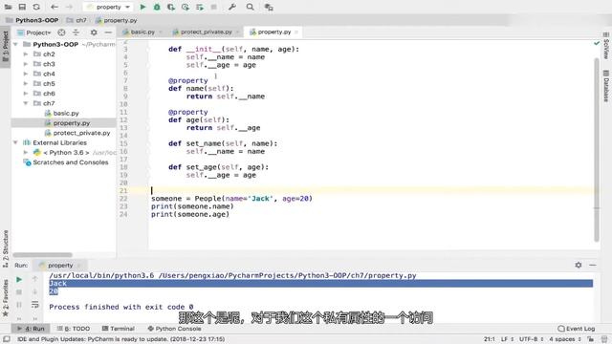Start debugging with the bug icon

[x=157, y=7]
